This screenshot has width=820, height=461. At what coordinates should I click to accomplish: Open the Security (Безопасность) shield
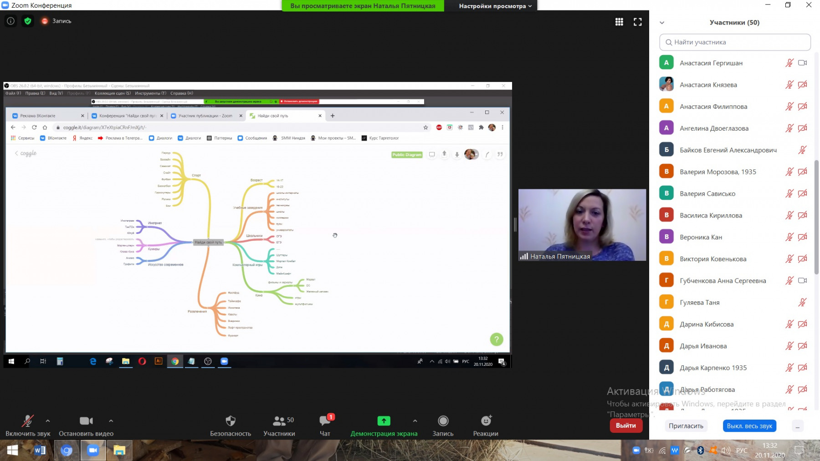click(x=231, y=425)
